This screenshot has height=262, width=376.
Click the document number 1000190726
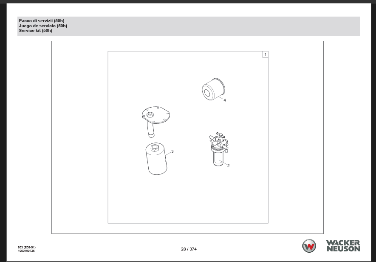[x=27, y=251]
